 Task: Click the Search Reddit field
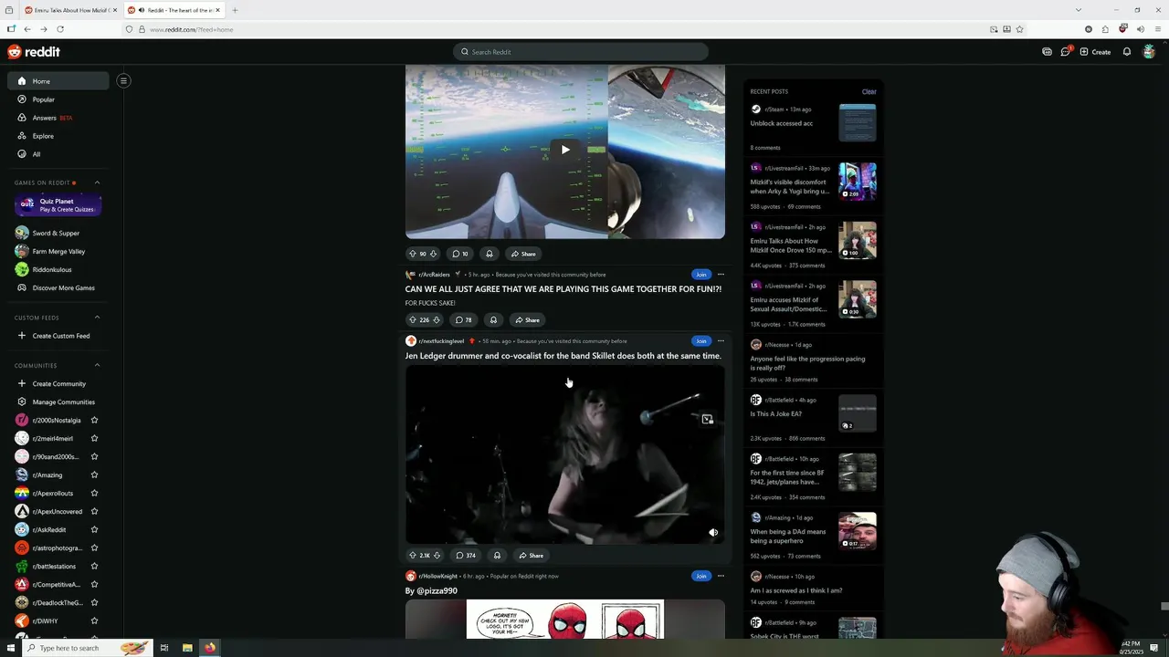pos(581,52)
